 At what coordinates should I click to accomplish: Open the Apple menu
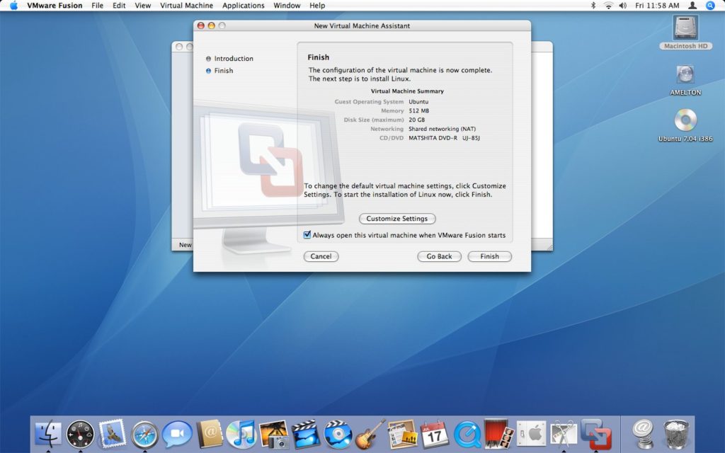tap(13, 6)
